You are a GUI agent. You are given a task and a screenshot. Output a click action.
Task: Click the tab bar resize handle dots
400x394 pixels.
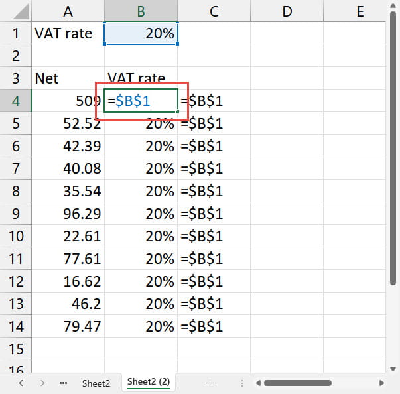coord(241,383)
